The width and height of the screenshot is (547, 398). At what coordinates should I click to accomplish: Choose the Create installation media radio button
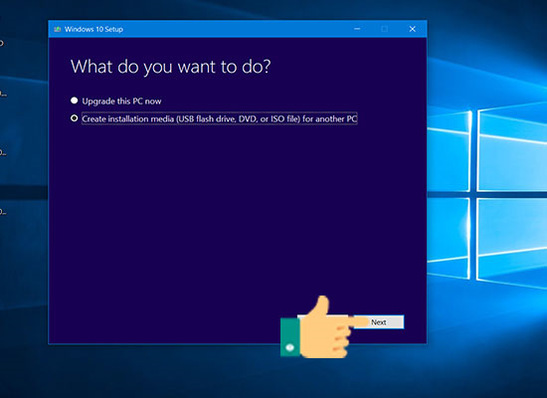pyautogui.click(x=74, y=118)
